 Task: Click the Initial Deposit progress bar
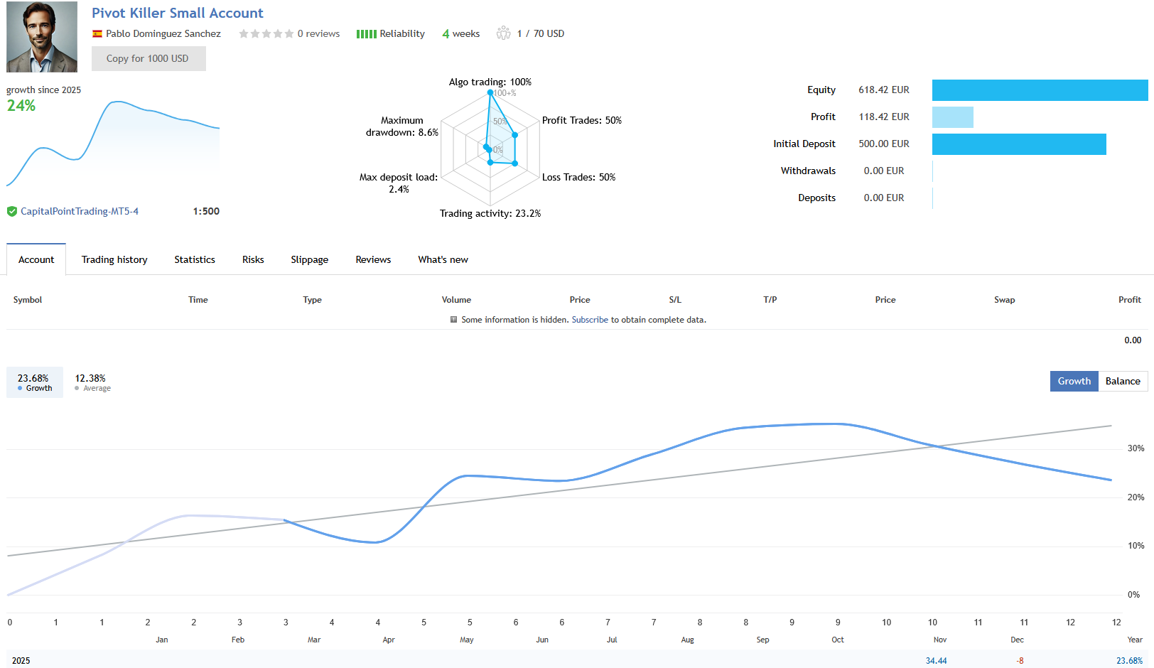click(1019, 144)
